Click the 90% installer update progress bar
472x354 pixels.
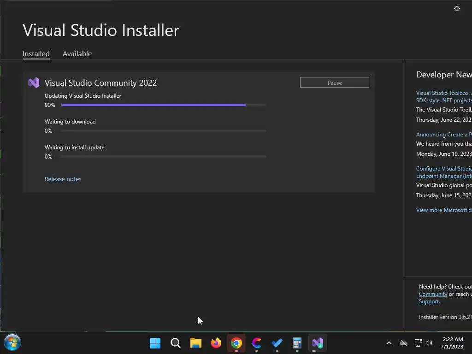coord(164,105)
